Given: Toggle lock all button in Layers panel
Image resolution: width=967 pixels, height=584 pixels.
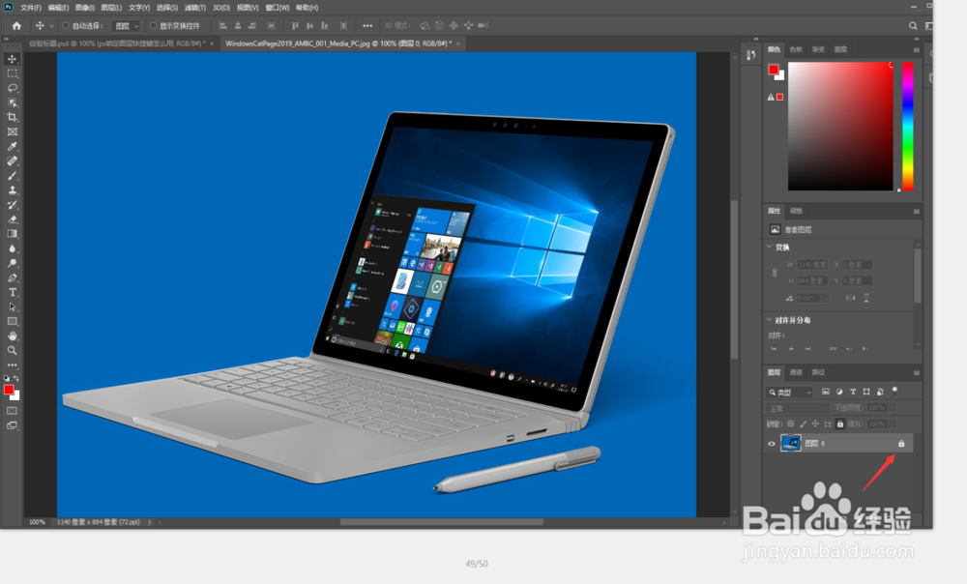Looking at the screenshot, I should point(840,423).
